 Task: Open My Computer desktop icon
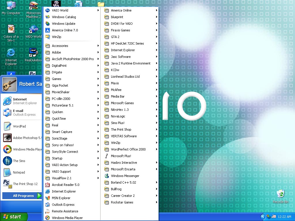11,7
